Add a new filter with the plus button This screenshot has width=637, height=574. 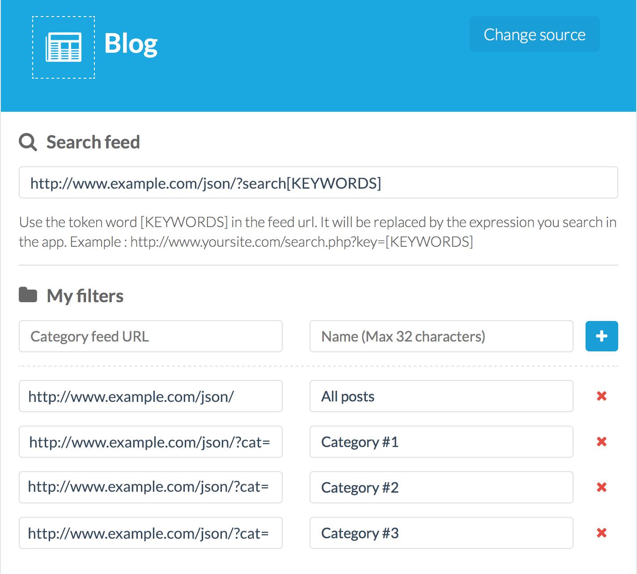coord(601,336)
